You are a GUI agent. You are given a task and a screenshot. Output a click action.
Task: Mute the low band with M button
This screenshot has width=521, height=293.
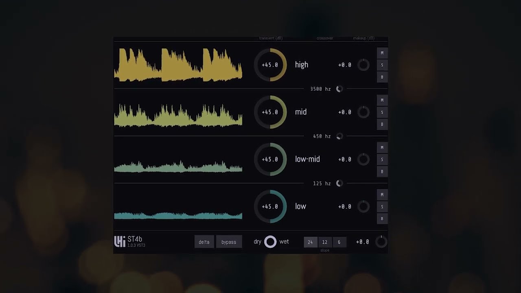click(382, 195)
